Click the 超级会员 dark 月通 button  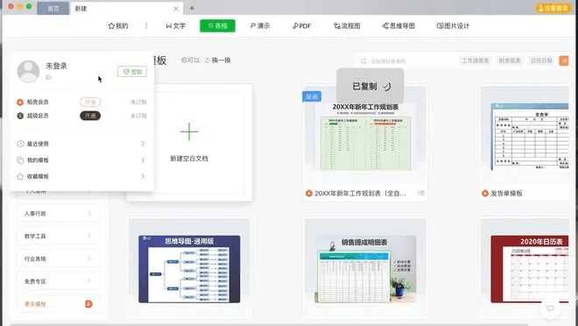[x=90, y=116]
